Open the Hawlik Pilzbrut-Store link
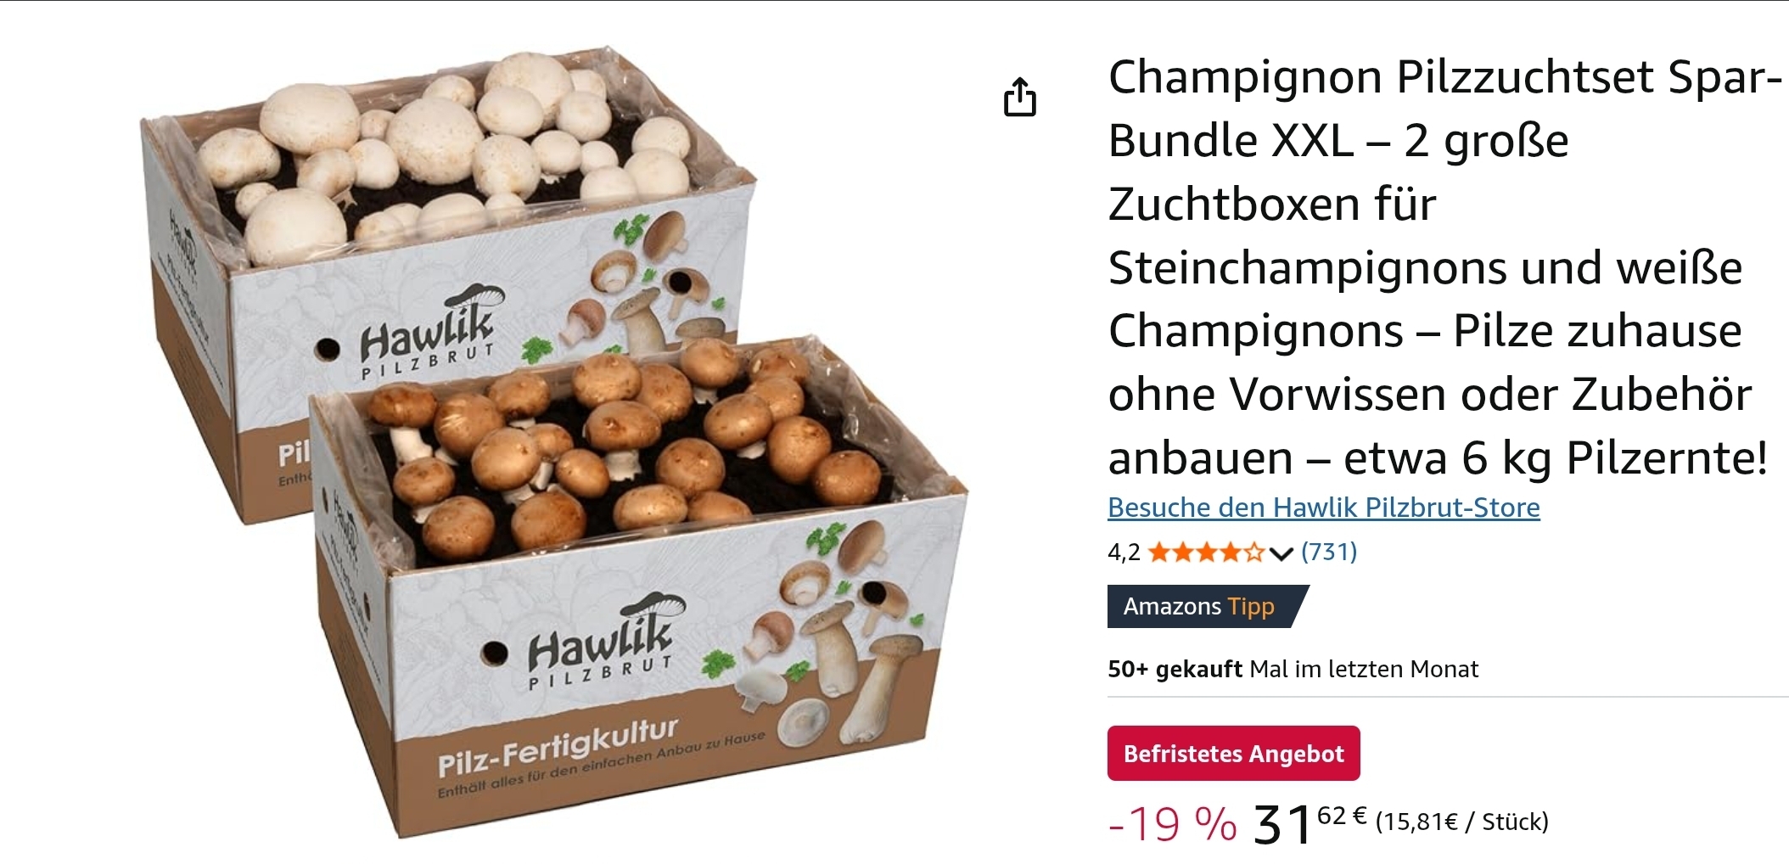Image resolution: width=1789 pixels, height=864 pixels. click(1323, 508)
